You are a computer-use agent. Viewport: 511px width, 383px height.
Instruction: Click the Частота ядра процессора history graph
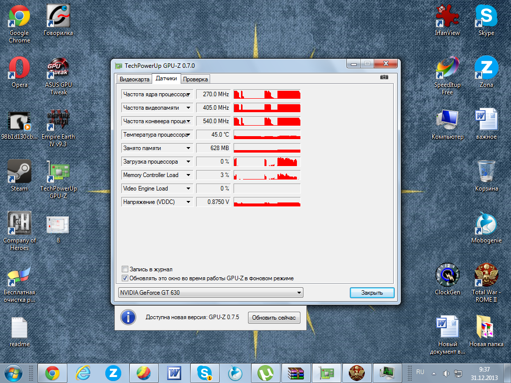(267, 94)
